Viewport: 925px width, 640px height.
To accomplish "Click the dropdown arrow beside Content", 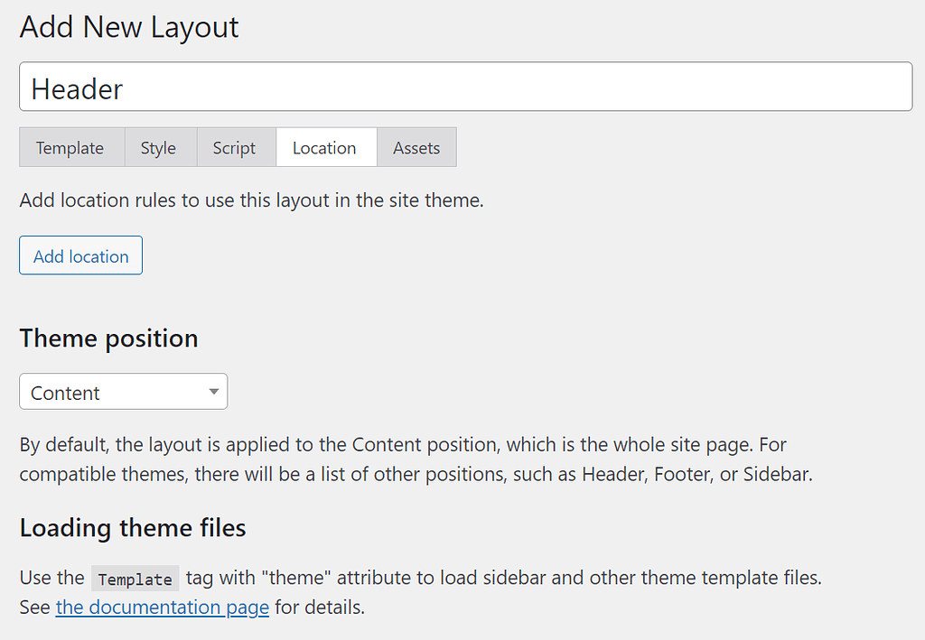I will coord(213,391).
